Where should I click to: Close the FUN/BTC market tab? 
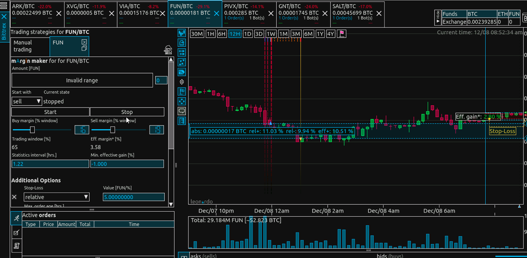[x=216, y=13]
